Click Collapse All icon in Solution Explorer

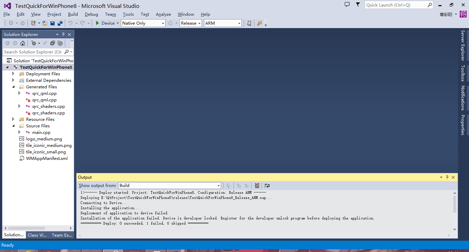click(53, 43)
